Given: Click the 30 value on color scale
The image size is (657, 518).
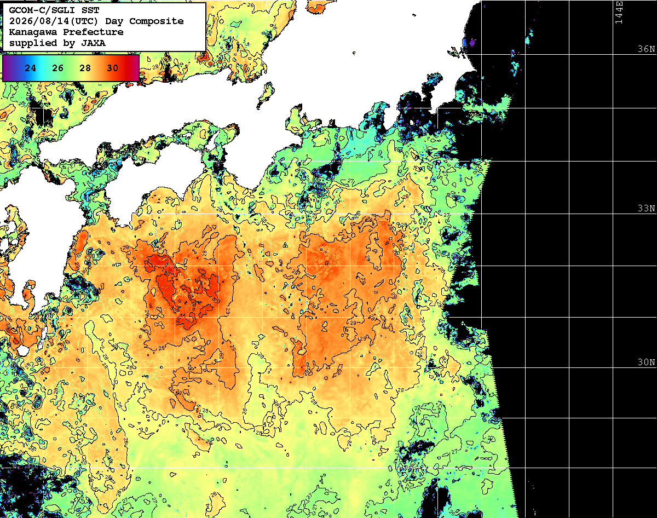Looking at the screenshot, I should [x=112, y=68].
